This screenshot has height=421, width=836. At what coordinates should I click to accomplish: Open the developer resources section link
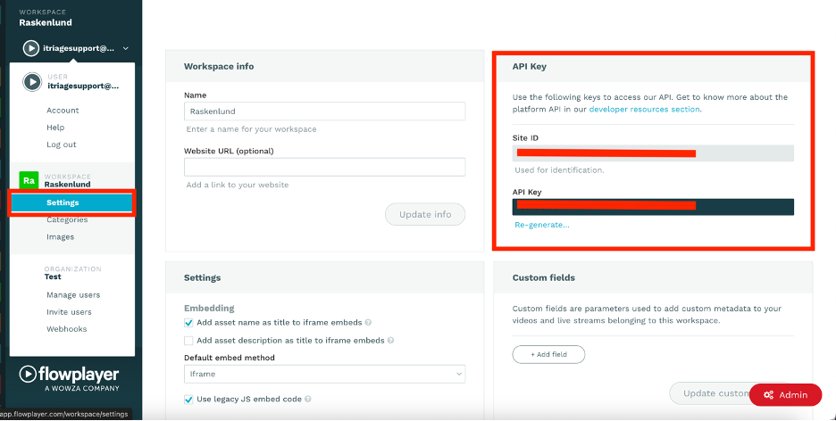coord(644,109)
